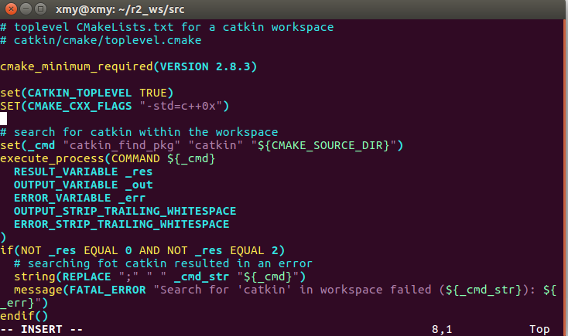Click 'OUTPUT_STRIP_TRAILING_WHITESPACE' line
Image resolution: width=568 pixels, height=336 pixels.
125,211
